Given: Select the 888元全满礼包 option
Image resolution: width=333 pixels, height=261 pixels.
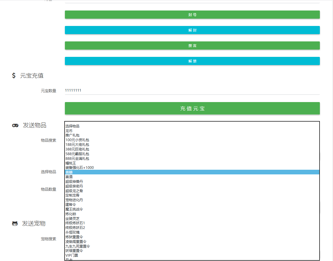Looking at the screenshot, I should [x=77, y=159].
